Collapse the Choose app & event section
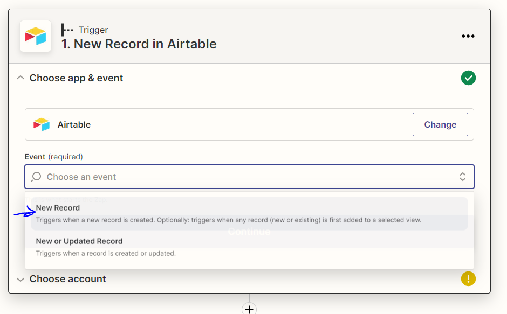This screenshot has height=314, width=507. [x=20, y=78]
